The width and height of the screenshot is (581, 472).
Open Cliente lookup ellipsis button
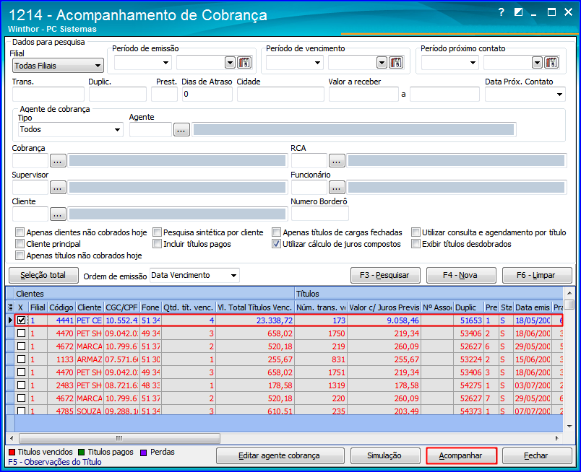pyautogui.click(x=58, y=214)
